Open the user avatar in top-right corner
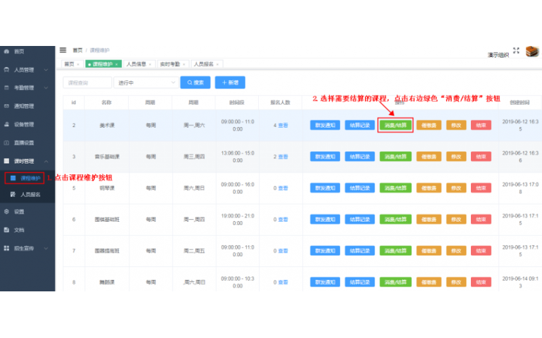 (532, 52)
